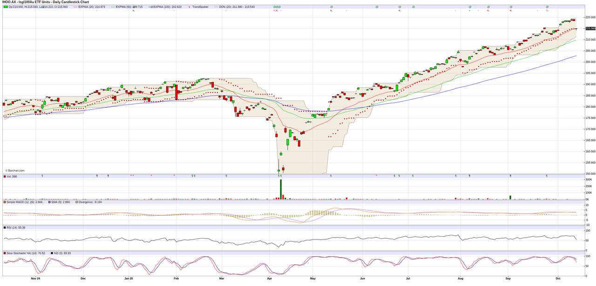Screen dimensions: 596x286
Task: Click the Jul date axis label
Action: (408, 279)
